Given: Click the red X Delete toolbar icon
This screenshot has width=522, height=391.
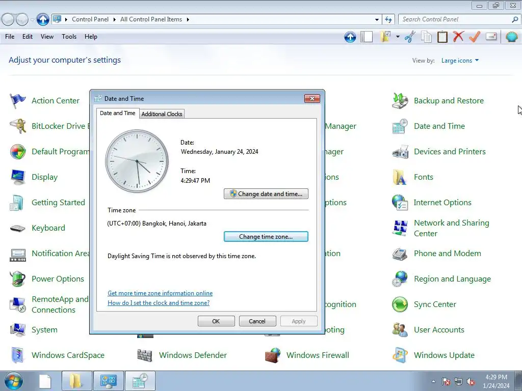Looking at the screenshot, I should pyautogui.click(x=458, y=37).
